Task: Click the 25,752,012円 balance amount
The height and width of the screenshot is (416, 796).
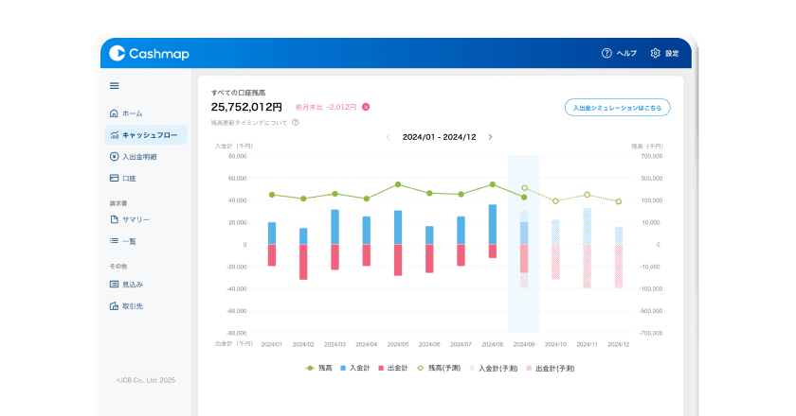Action: 246,107
